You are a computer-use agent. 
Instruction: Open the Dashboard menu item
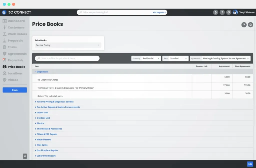pyautogui.click(x=15, y=21)
